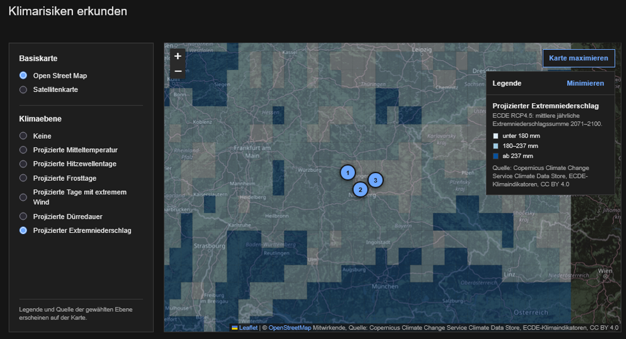
Task: Enable Projizierte Mitteltemperatur layer
Action: pos(23,150)
